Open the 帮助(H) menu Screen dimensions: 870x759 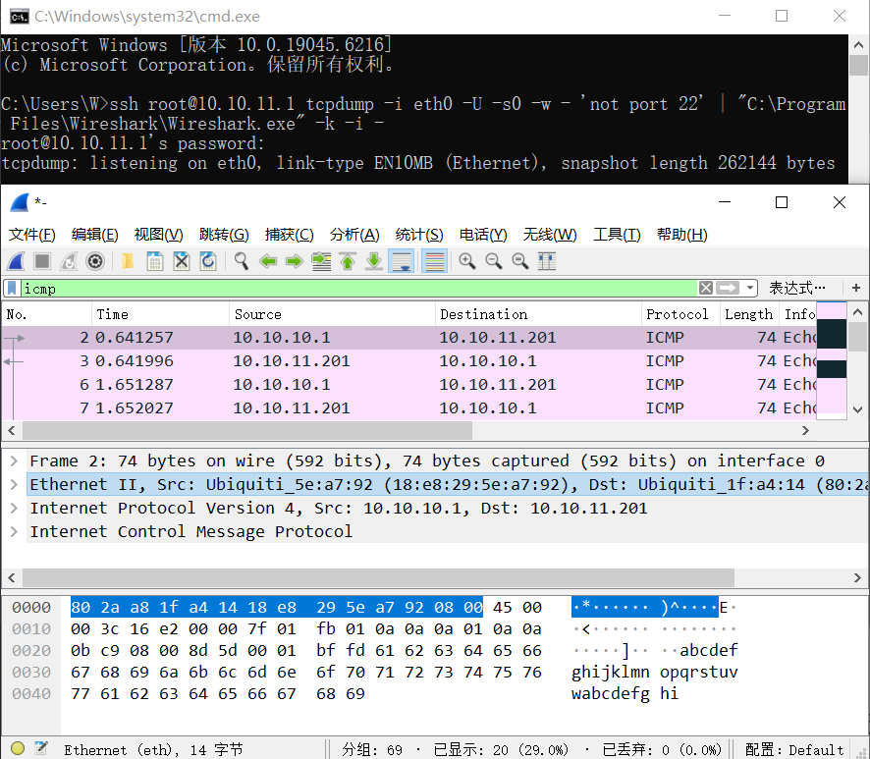coord(681,234)
